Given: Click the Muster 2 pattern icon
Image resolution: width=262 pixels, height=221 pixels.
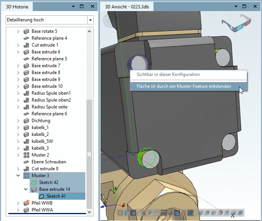Looking at the screenshot, I should coord(26,155).
